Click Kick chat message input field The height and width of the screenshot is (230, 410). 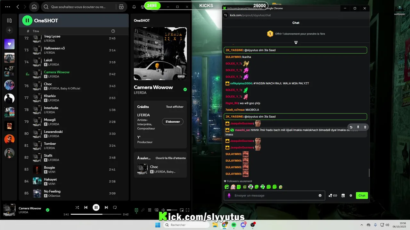pyautogui.click(x=275, y=195)
